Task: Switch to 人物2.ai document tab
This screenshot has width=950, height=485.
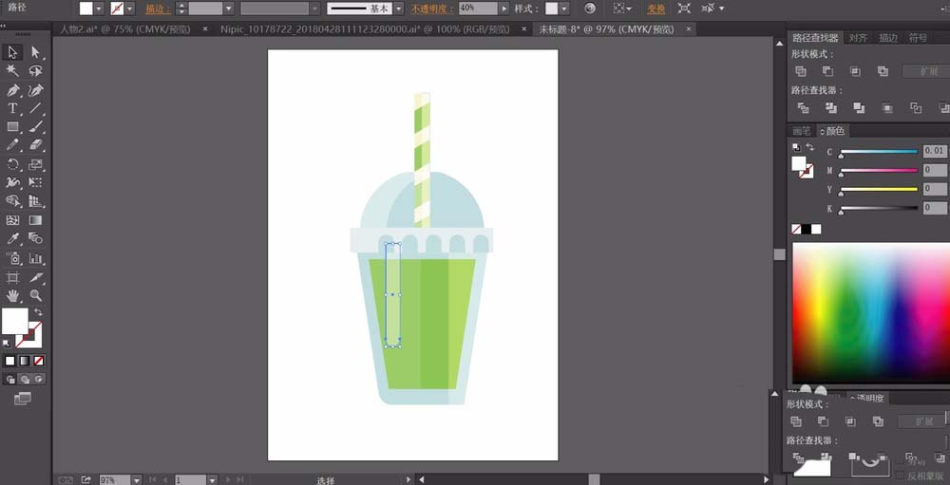Action: coord(124,28)
